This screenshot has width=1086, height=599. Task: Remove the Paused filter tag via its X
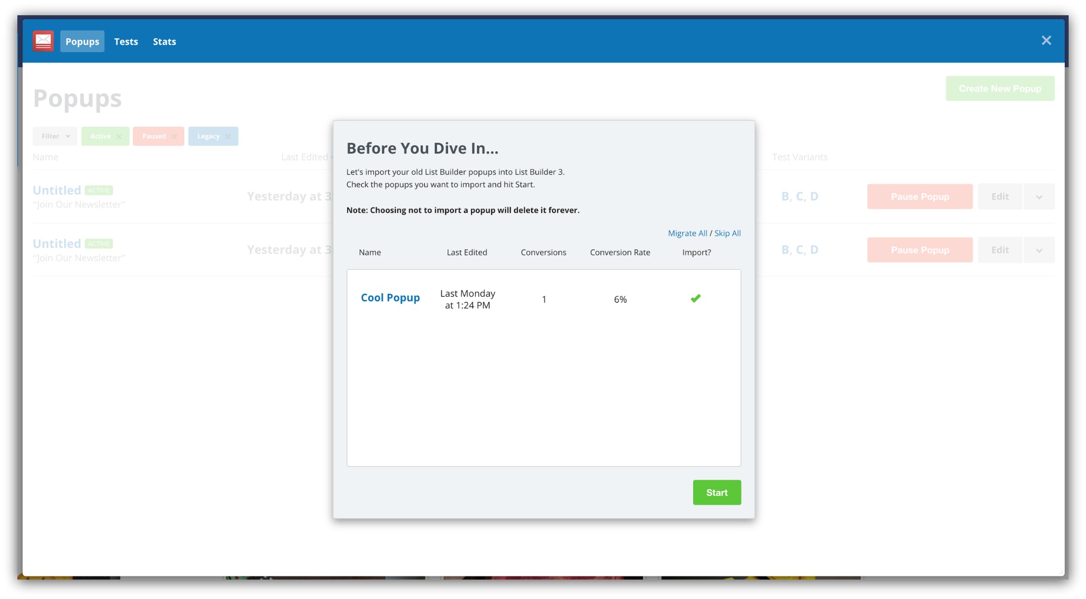(x=175, y=136)
